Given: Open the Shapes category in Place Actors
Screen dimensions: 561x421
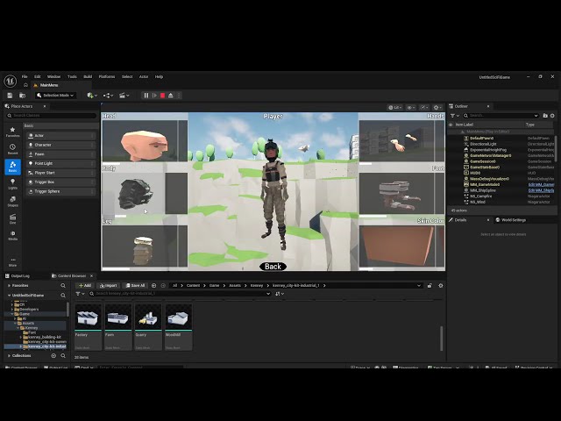Looking at the screenshot, I should coord(12,202).
